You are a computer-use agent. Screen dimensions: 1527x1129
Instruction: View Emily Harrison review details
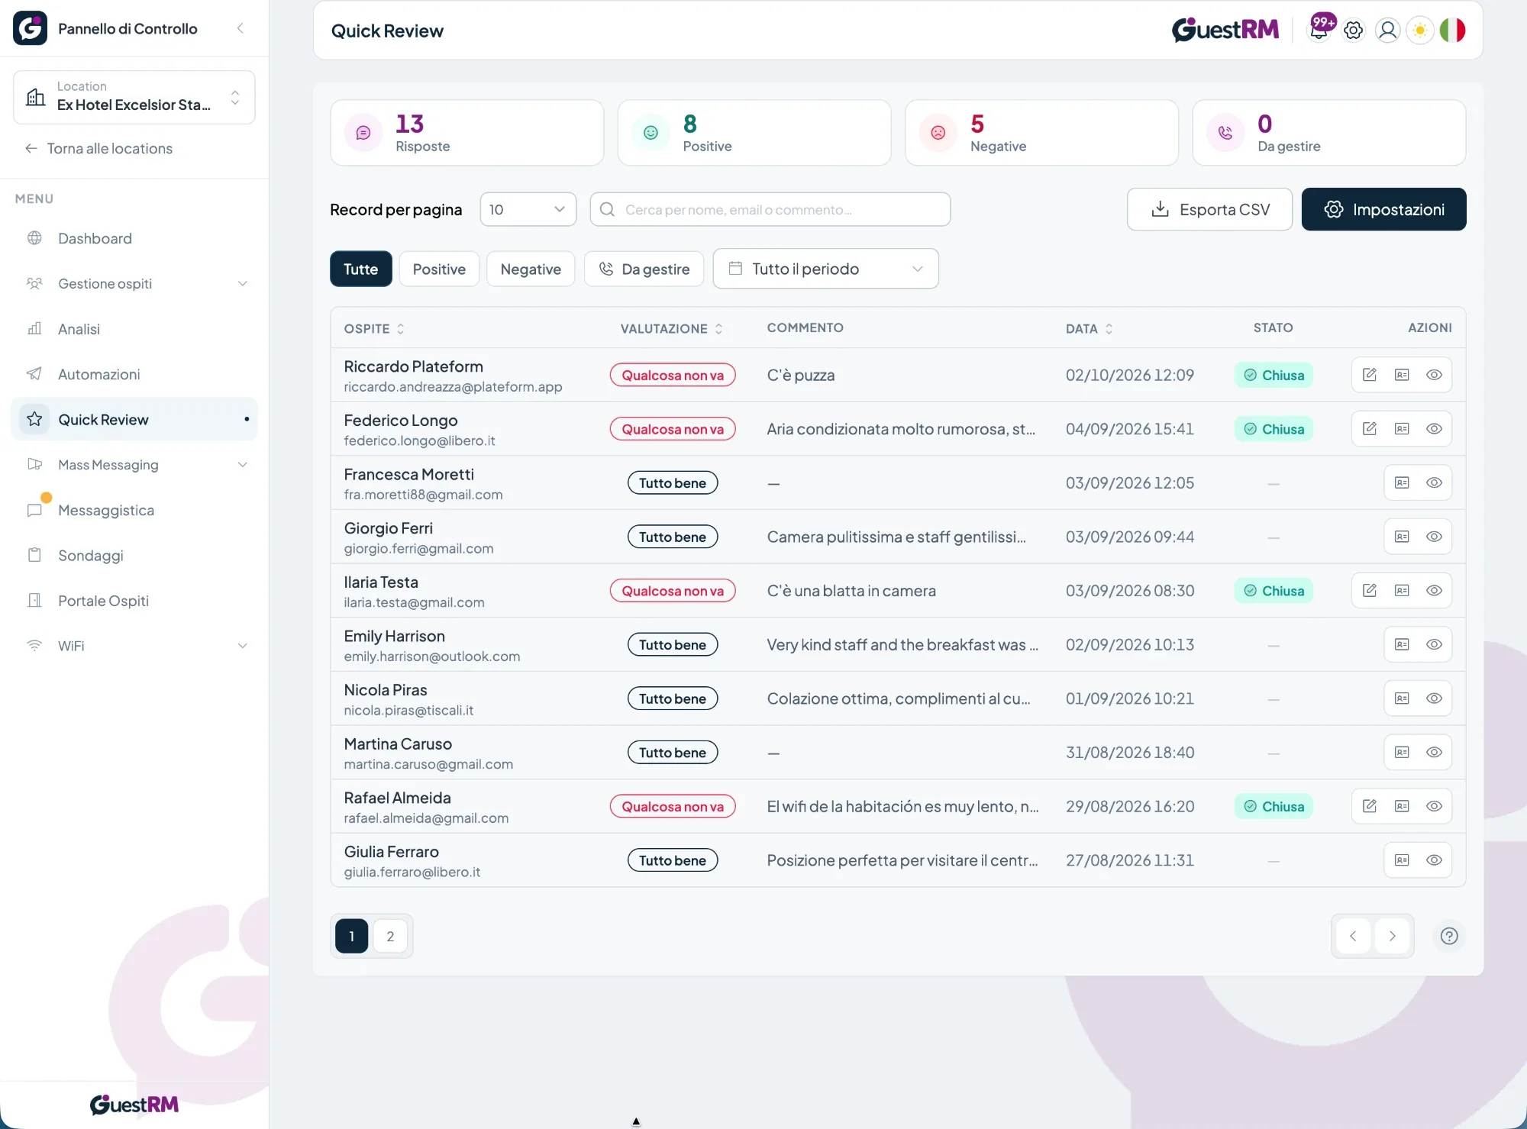coord(1434,644)
